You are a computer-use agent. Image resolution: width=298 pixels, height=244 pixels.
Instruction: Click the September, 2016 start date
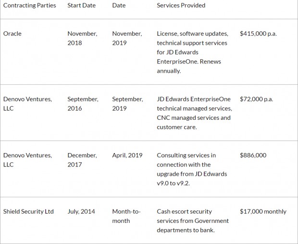pyautogui.click(x=83, y=104)
